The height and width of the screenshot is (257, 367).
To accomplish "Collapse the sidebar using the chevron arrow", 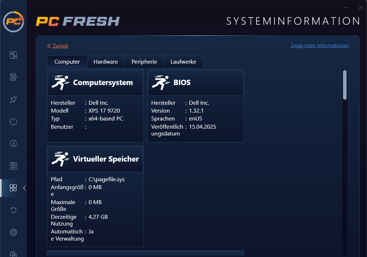I will pyautogui.click(x=25, y=188).
